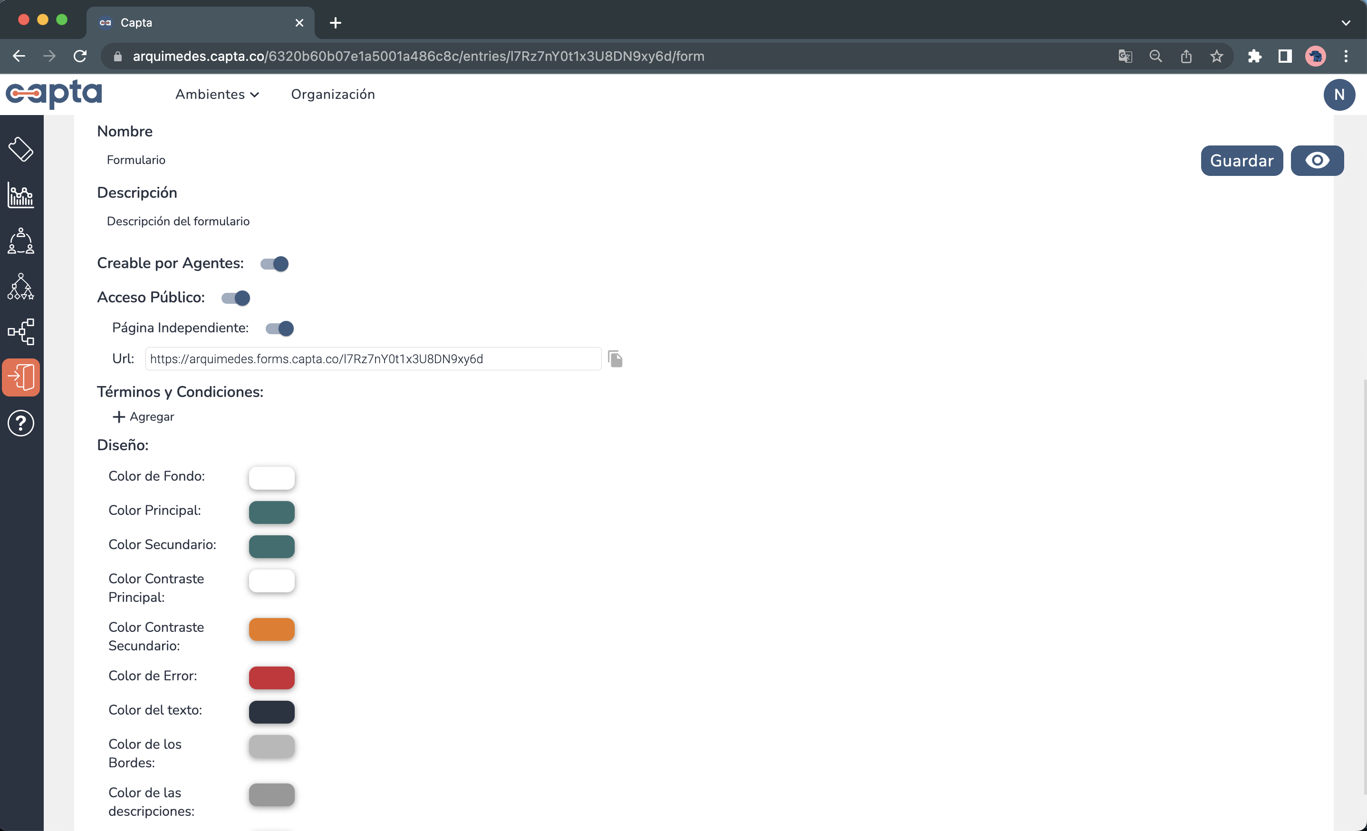Expand the Ambientes dropdown
This screenshot has width=1367, height=831.
(x=217, y=94)
